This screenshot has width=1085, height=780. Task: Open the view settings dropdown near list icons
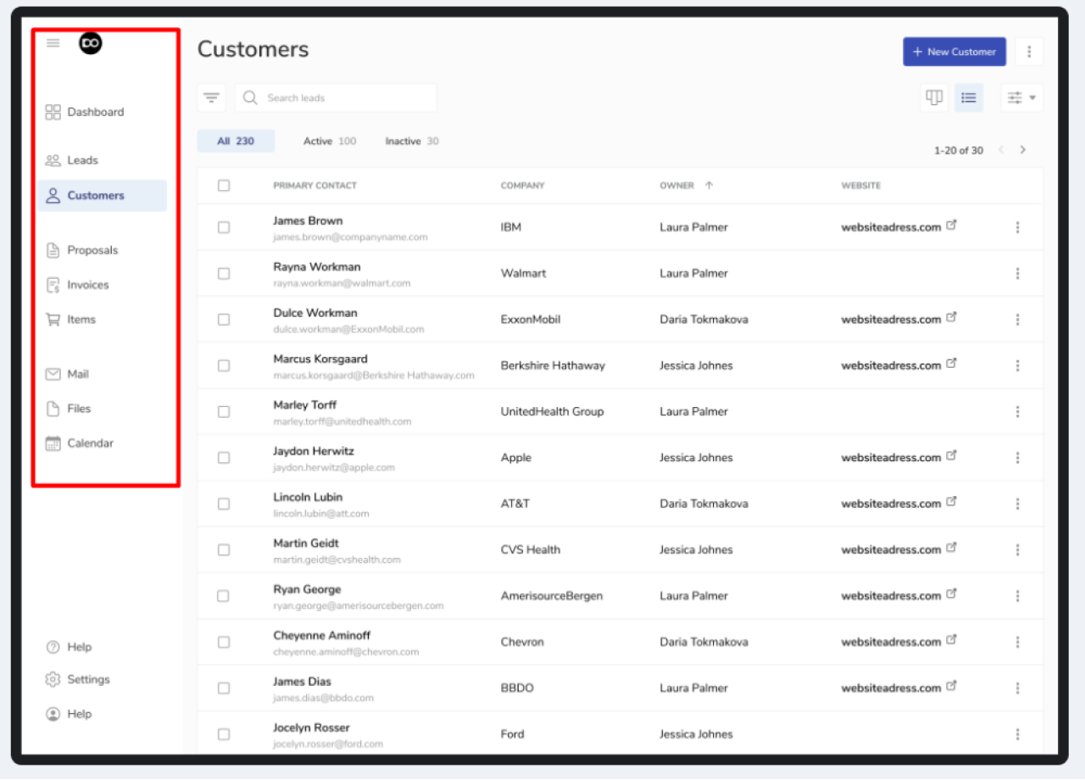1021,97
